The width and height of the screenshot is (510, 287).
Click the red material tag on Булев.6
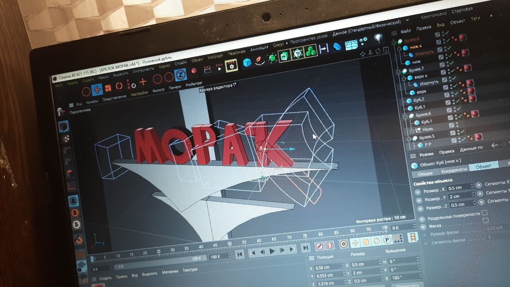click(475, 114)
